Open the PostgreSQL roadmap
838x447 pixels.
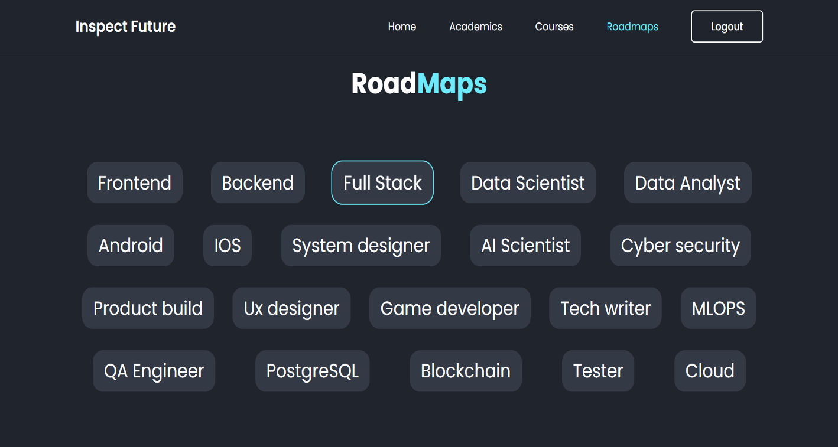[313, 370]
